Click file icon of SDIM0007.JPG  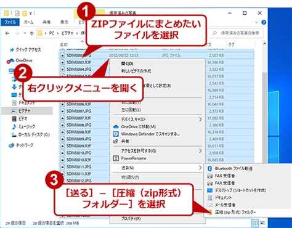pyautogui.click(x=63, y=111)
